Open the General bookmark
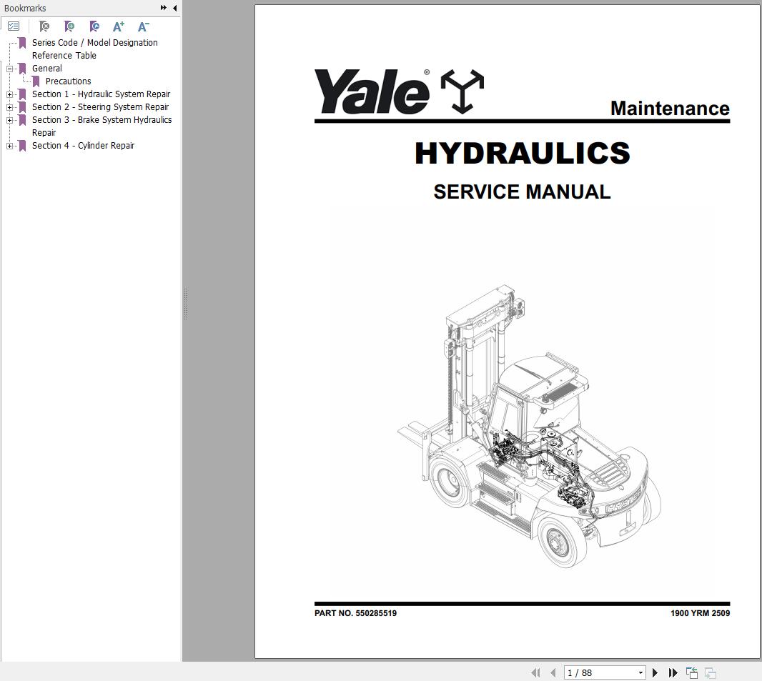Screen dimensions: 762x681 pos(46,69)
